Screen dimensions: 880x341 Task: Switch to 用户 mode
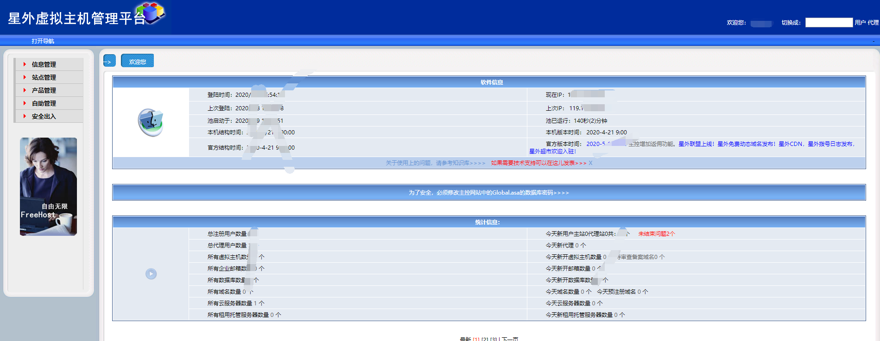coord(861,23)
